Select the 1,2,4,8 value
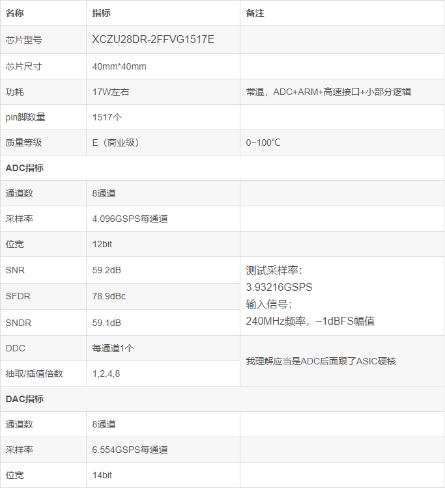Viewport: 445px width, 488px height. (106, 373)
